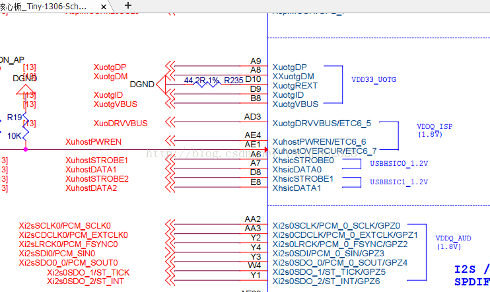Click the Xi2sSCLK0/PCM_SCLK0 label

tap(65, 226)
